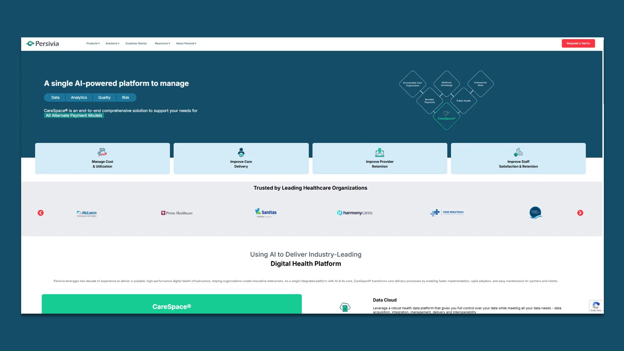Viewport: 624px width, 351px height.
Task: Open the Solutions dropdown
Action: click(112, 44)
